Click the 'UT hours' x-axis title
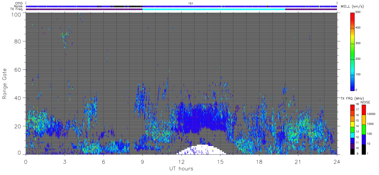Screen dimensions: 379x175 click(181, 169)
